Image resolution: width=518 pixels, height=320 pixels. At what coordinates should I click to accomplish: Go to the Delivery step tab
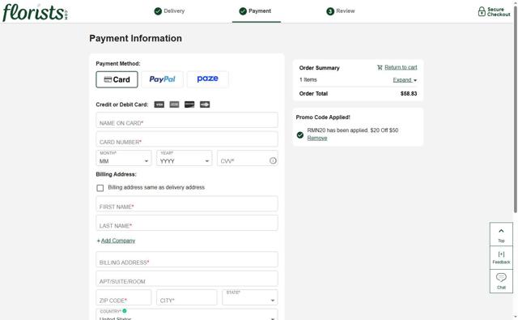169,11
